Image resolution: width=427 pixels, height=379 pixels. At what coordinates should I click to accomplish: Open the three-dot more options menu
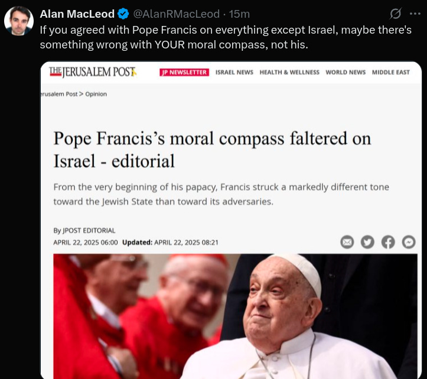coord(415,14)
